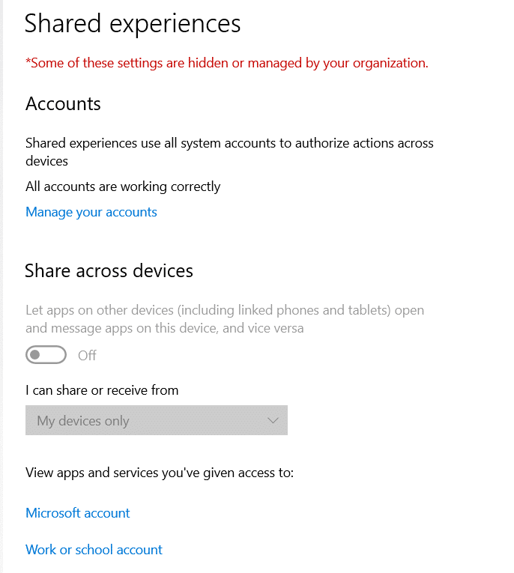This screenshot has width=514, height=573.
Task: Click the greyed Let apps on other devices description
Action: pos(225,319)
